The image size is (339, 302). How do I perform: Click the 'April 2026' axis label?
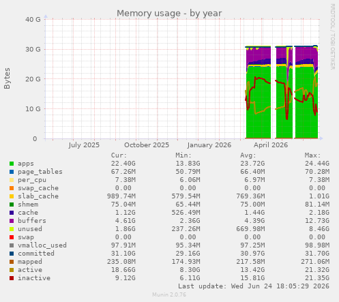pos(271,145)
